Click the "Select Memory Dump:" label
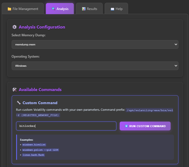 click(x=28, y=35)
